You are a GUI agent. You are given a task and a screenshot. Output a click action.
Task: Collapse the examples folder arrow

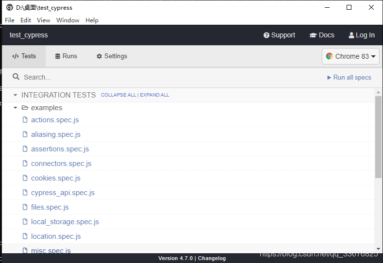tap(15, 108)
